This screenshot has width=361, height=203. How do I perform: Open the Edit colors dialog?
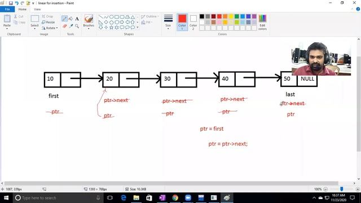coord(262,23)
